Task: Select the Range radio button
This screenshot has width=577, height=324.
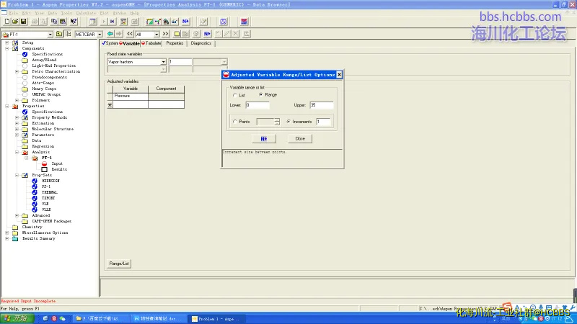Action: (x=260, y=95)
